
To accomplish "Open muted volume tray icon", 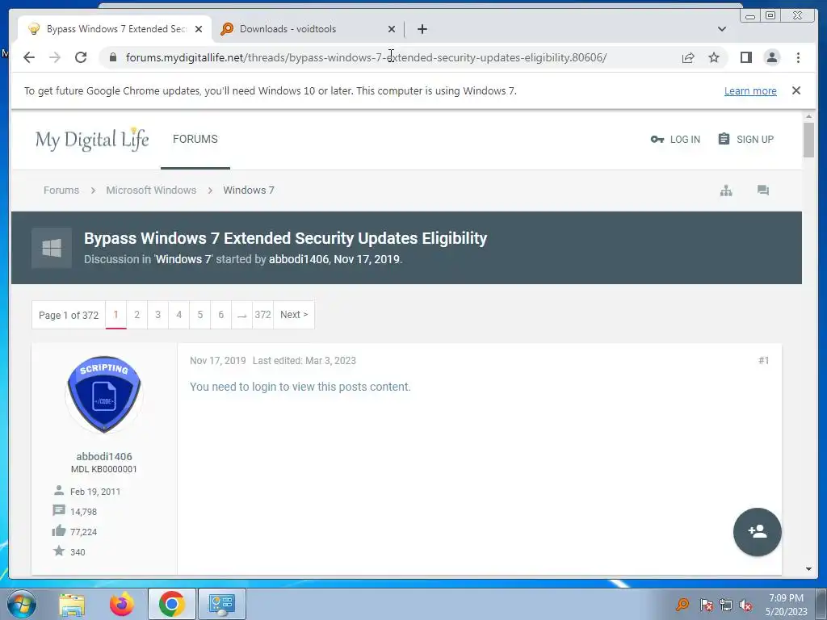I will coord(745,605).
